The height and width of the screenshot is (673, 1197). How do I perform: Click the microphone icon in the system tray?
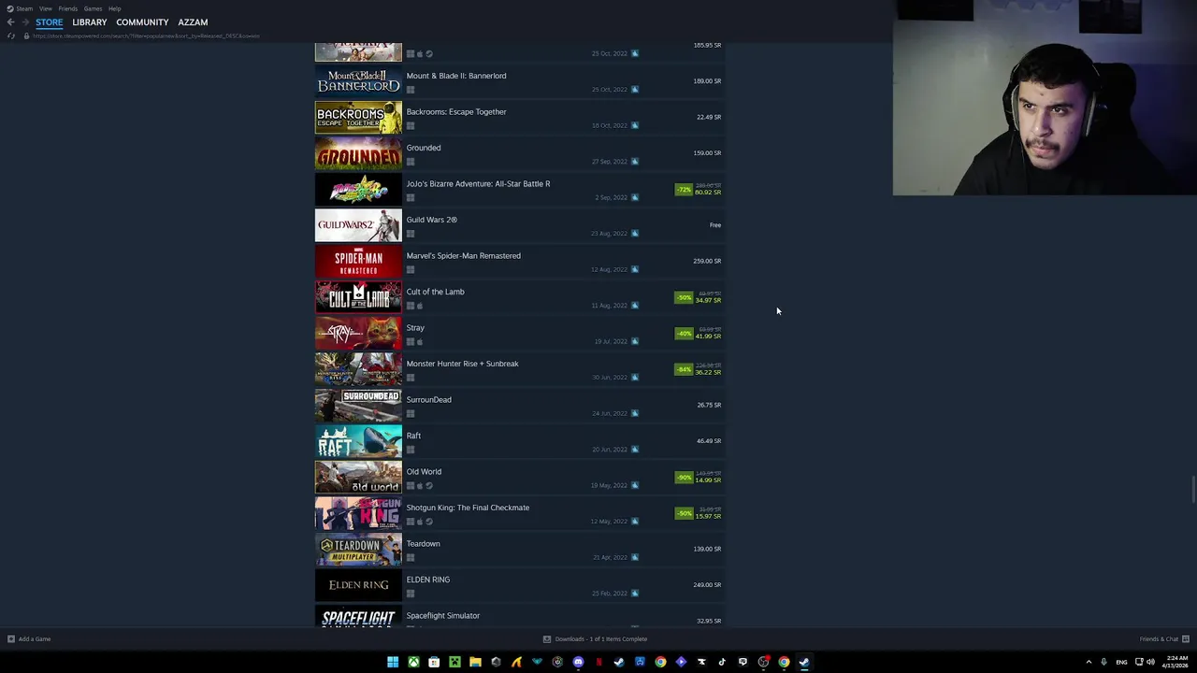tap(1103, 662)
